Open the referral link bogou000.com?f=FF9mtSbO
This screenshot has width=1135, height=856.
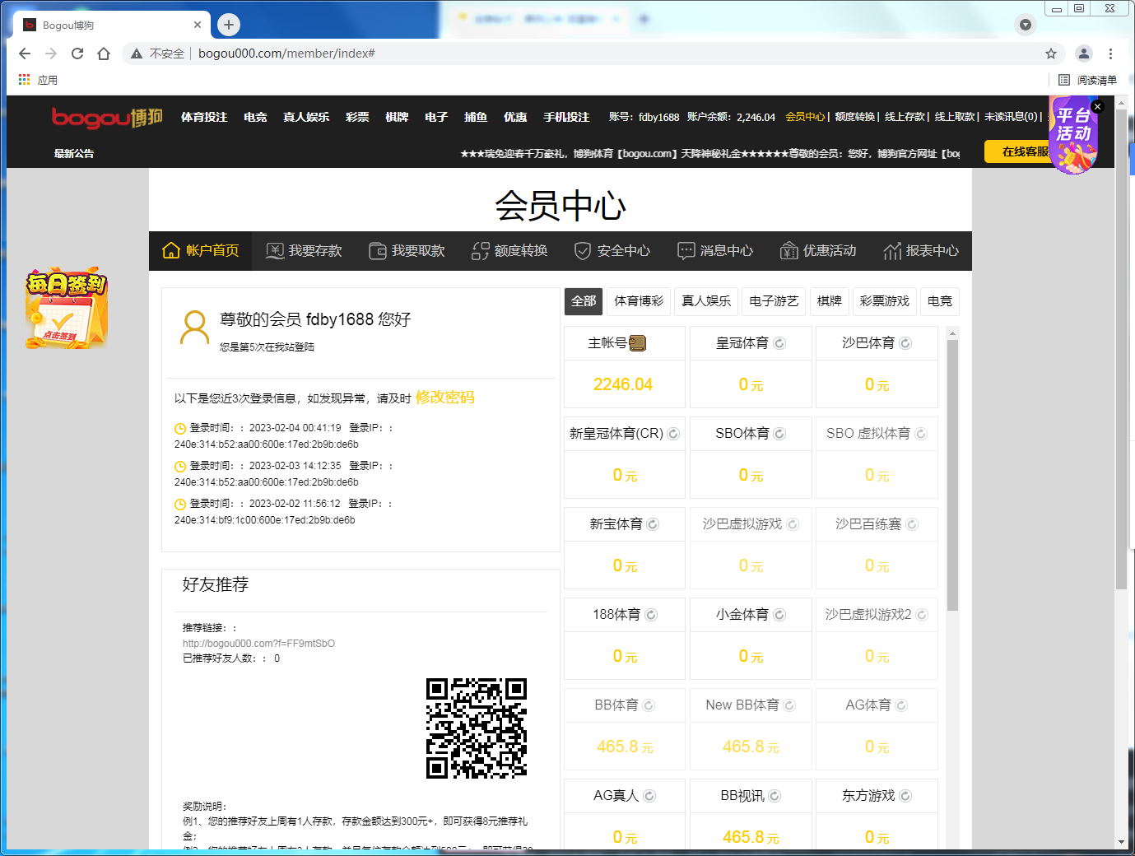click(x=258, y=644)
